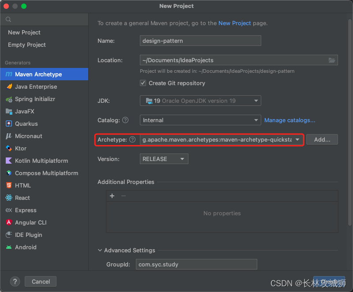Click the Micronaut mu icon

(8, 136)
